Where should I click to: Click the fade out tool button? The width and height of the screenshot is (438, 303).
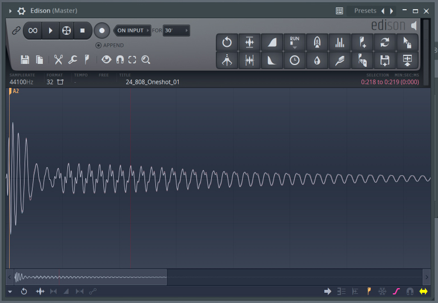pyautogui.click(x=272, y=60)
